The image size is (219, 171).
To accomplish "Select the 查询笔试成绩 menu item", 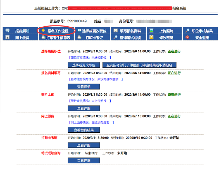I will click(130, 38).
